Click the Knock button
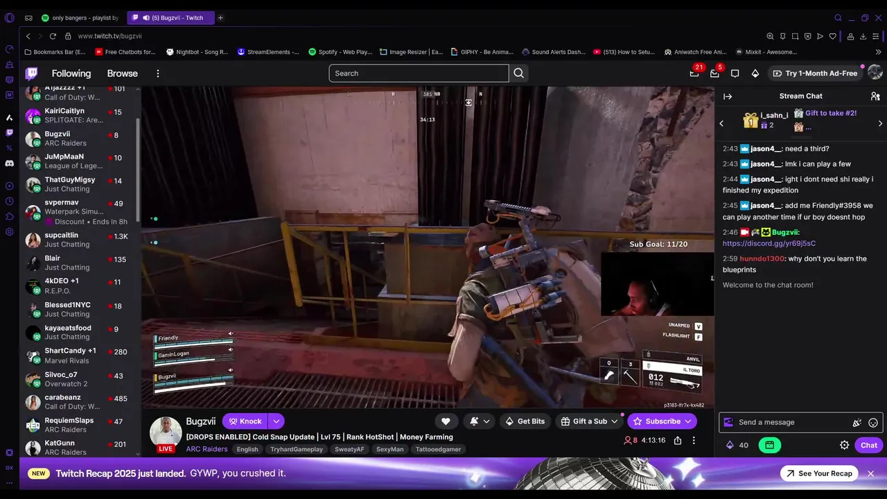 pyautogui.click(x=245, y=421)
